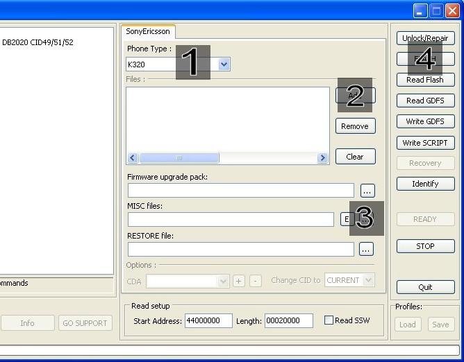Viewport: 464px width, 362px height.
Task: Click the Read GDFS button
Action: [x=426, y=101]
